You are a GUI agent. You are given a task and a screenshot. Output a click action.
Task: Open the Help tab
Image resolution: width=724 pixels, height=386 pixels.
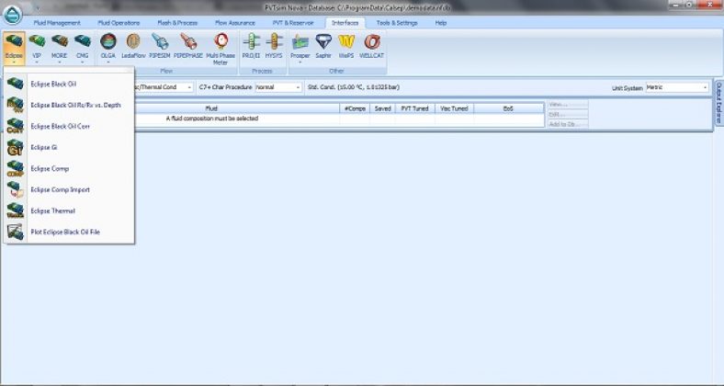(x=441, y=23)
